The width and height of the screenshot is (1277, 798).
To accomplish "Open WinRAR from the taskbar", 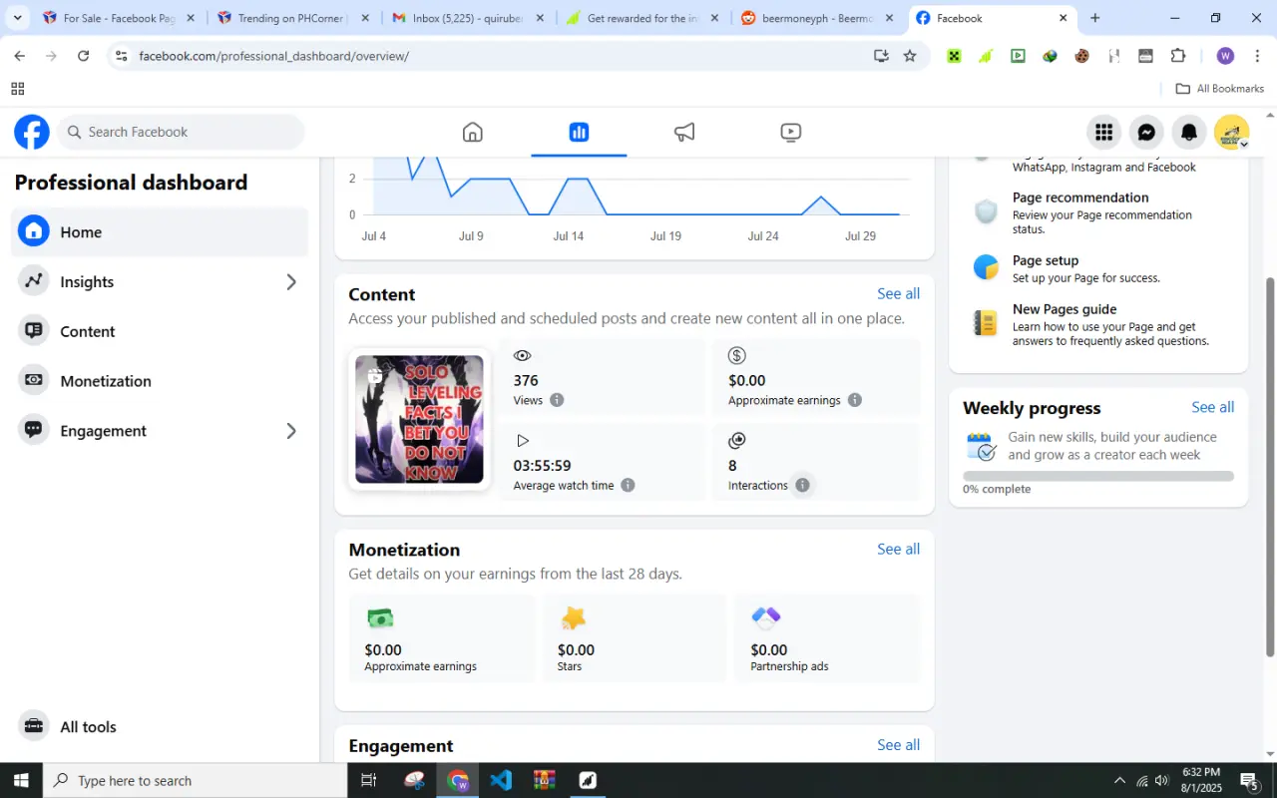I will [544, 780].
